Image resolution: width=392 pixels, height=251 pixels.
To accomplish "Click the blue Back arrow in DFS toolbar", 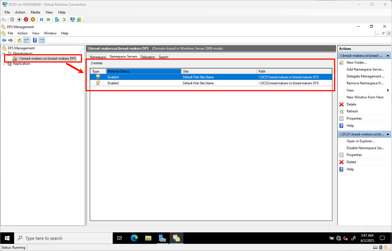I will [x=4, y=40].
